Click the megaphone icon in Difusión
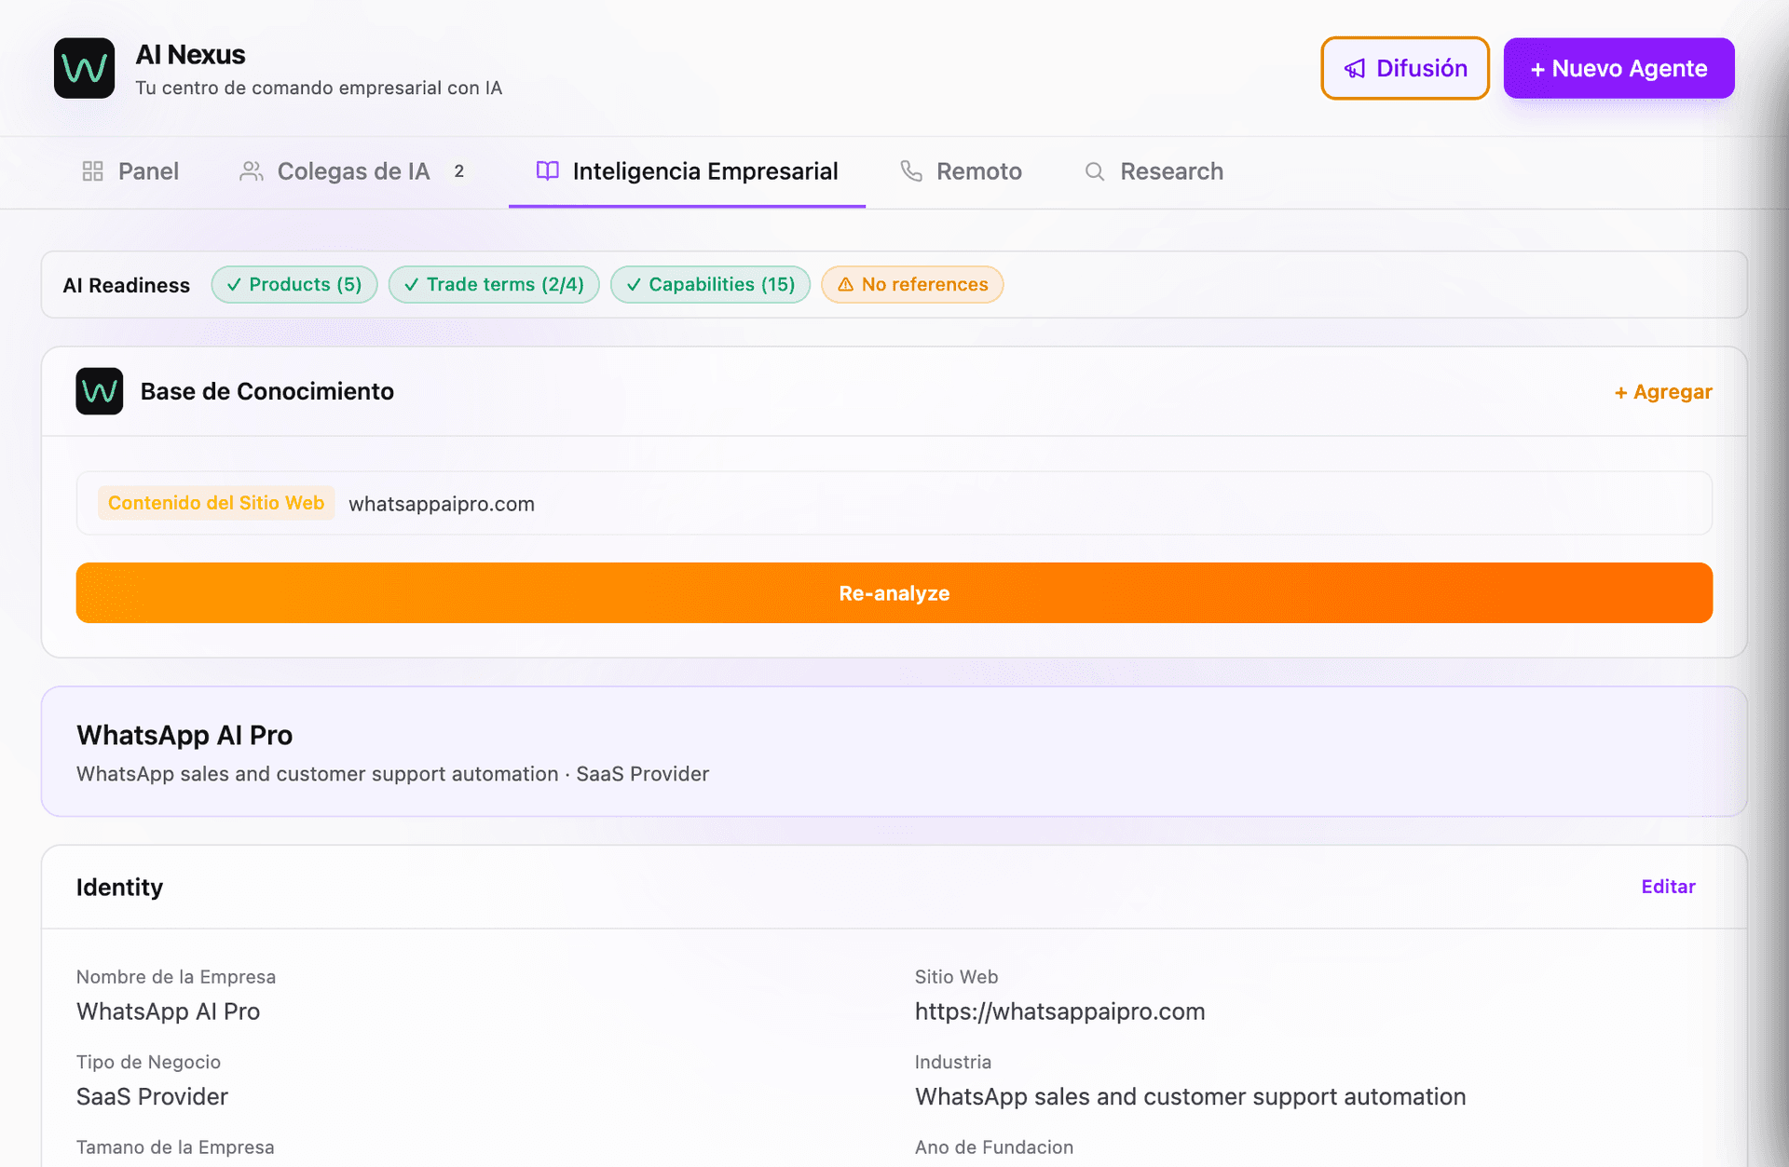Image resolution: width=1789 pixels, height=1167 pixels. tap(1355, 69)
